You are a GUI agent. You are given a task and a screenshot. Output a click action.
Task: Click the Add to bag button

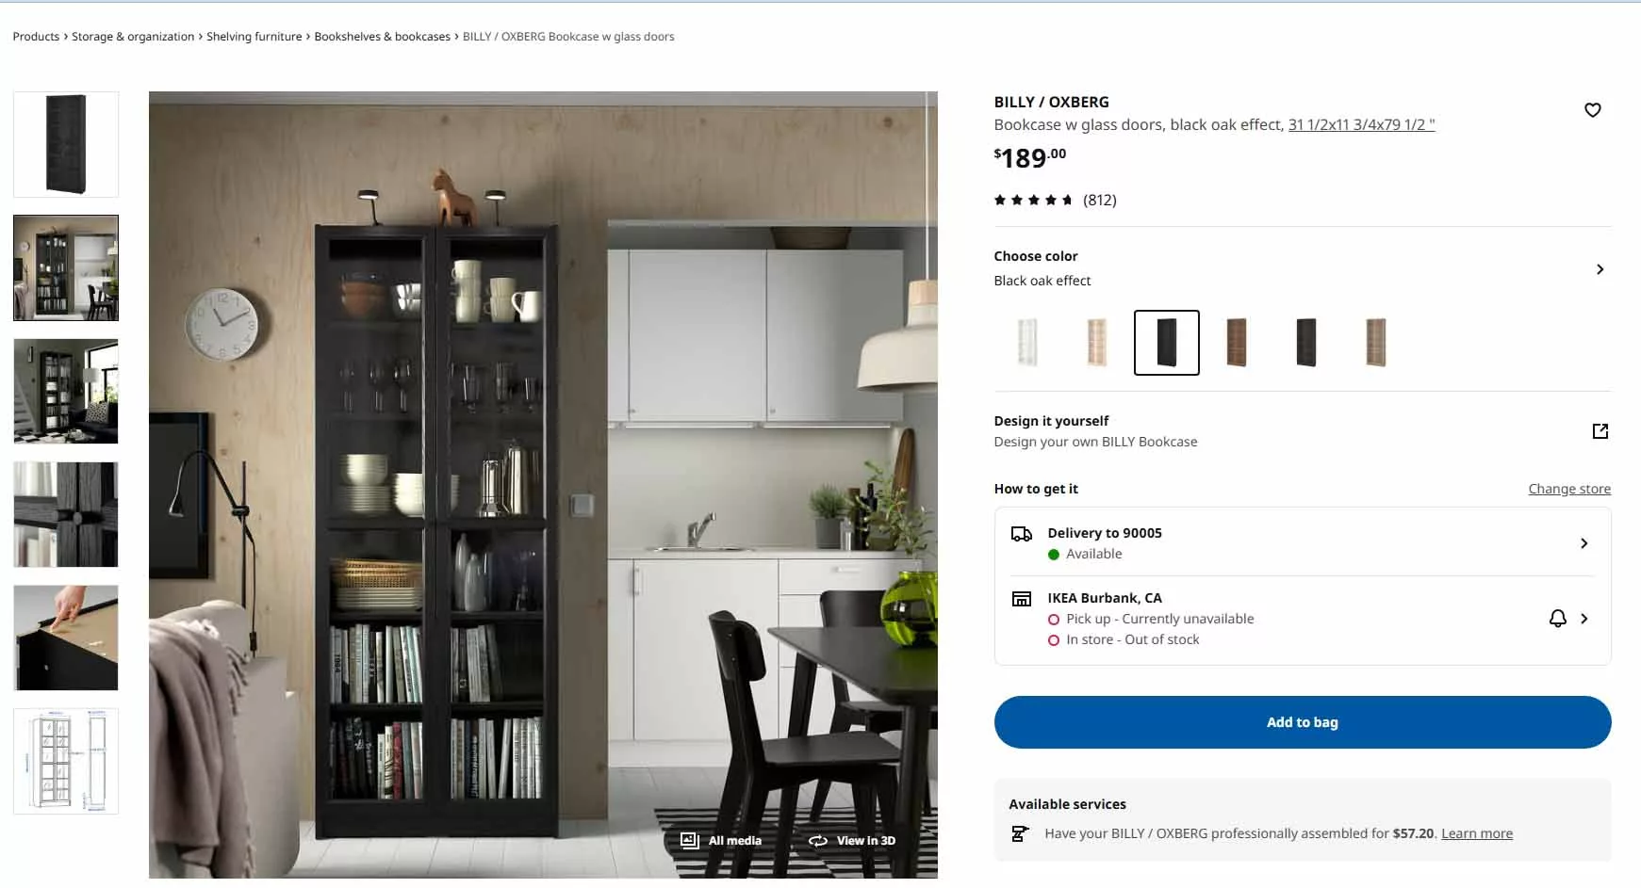[1302, 722]
